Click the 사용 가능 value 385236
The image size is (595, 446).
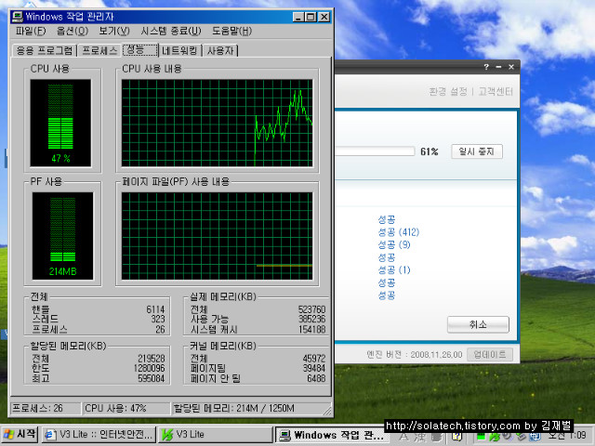point(312,319)
